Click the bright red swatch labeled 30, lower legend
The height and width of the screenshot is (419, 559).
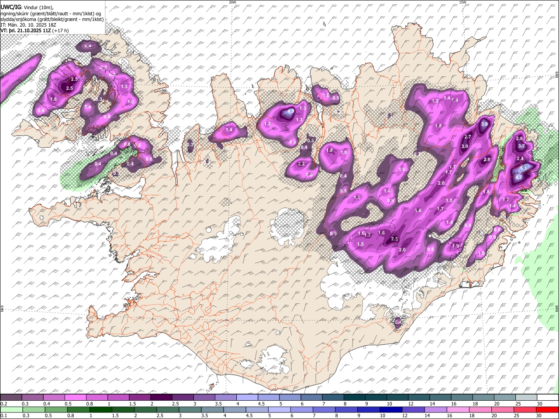coord(547,409)
